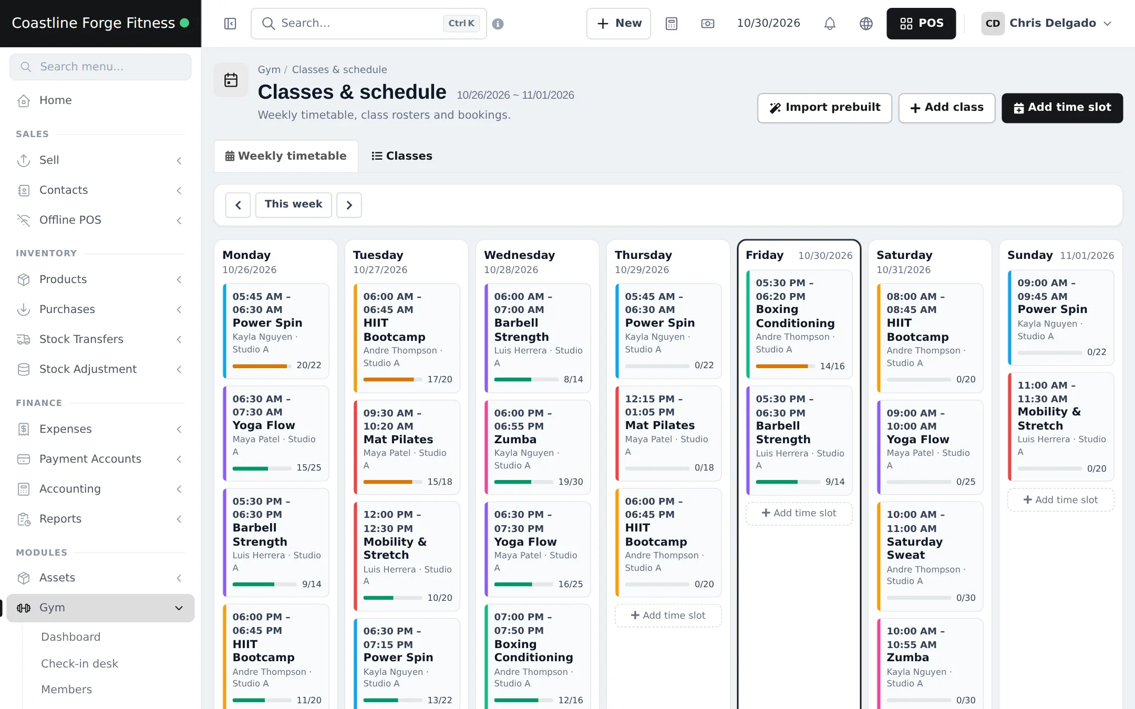Open the calculator icon in top bar
Screen dimensions: 1135x709
click(672, 24)
